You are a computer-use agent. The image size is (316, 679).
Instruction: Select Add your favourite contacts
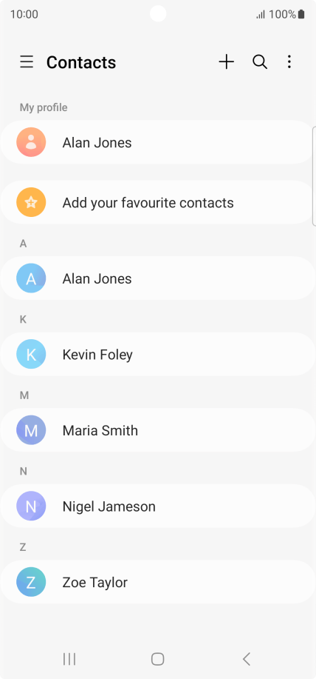pos(157,203)
